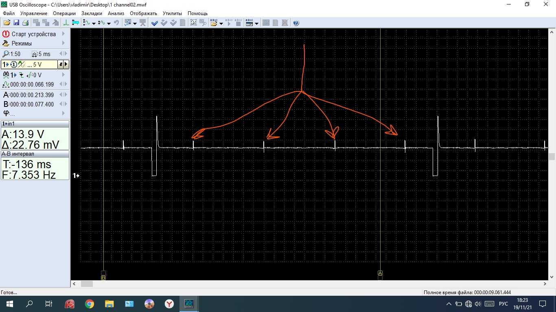Click the printer icon in toolbar
This screenshot has width=556, height=312.
point(25,23)
